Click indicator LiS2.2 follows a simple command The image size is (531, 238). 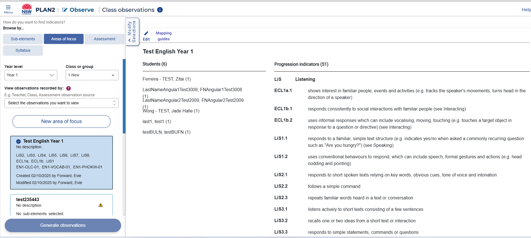[334, 187]
